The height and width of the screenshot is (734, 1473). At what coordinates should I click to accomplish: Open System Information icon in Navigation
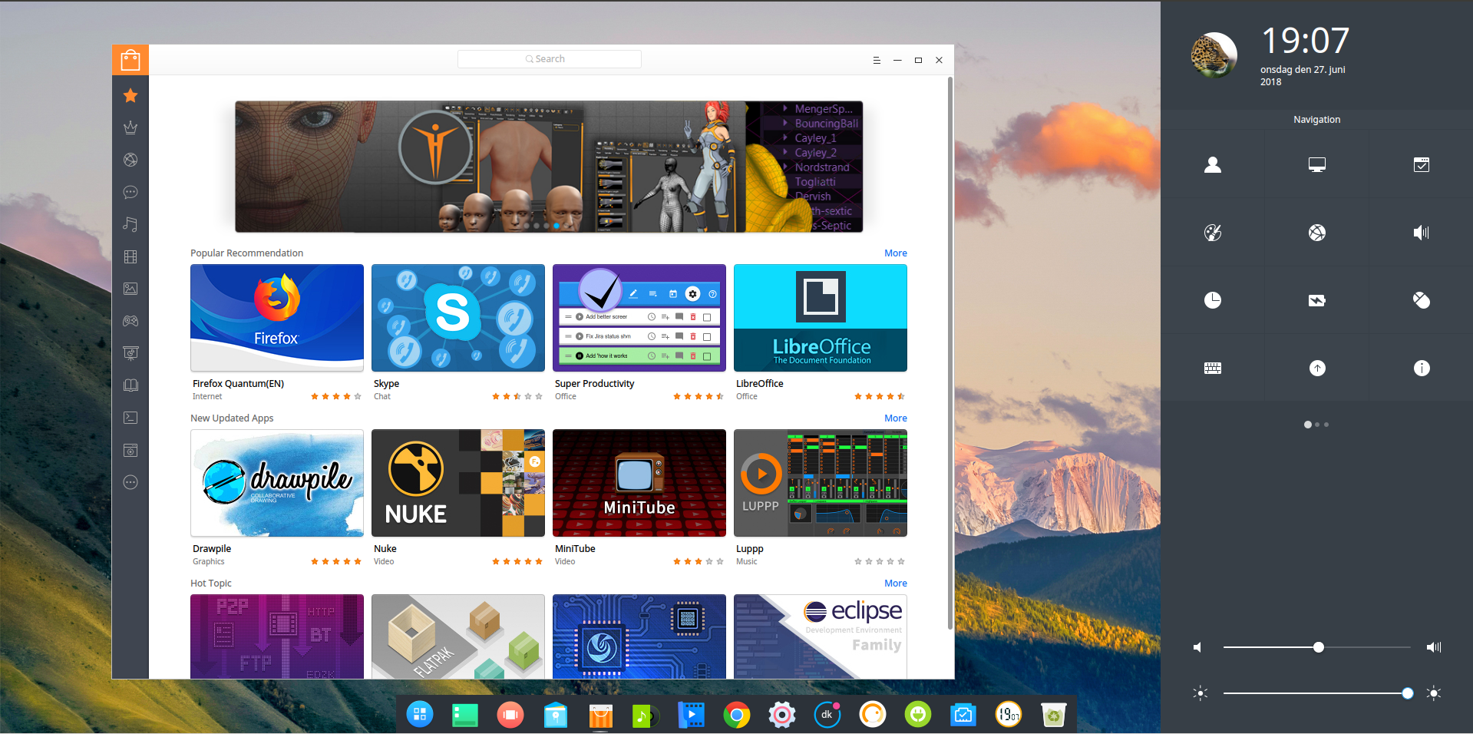(x=1422, y=368)
